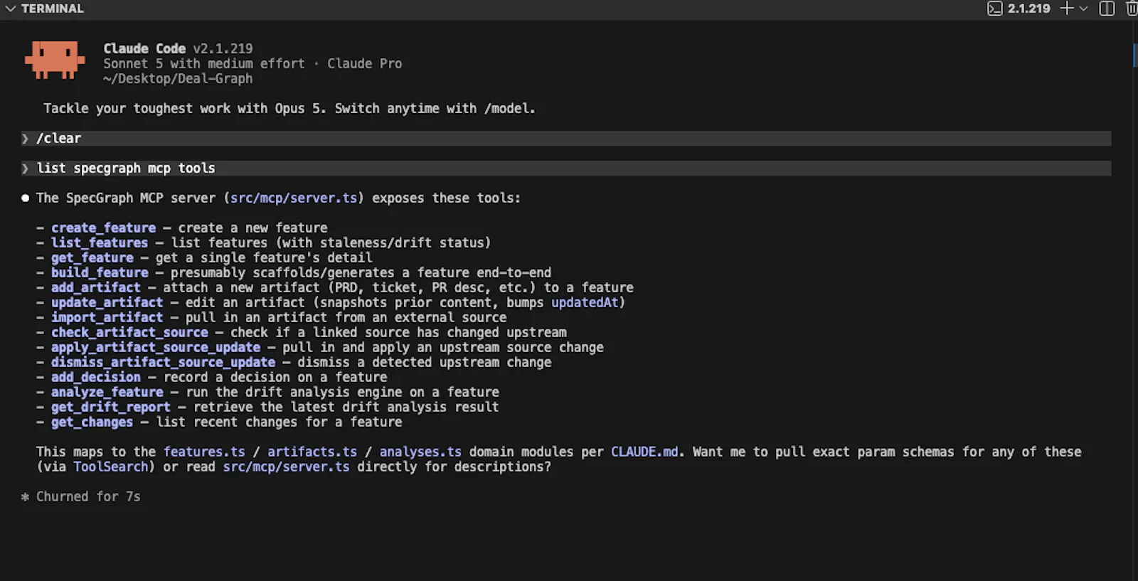Select the 2.1.219 terminal label
The width and height of the screenshot is (1138, 581).
1028,9
